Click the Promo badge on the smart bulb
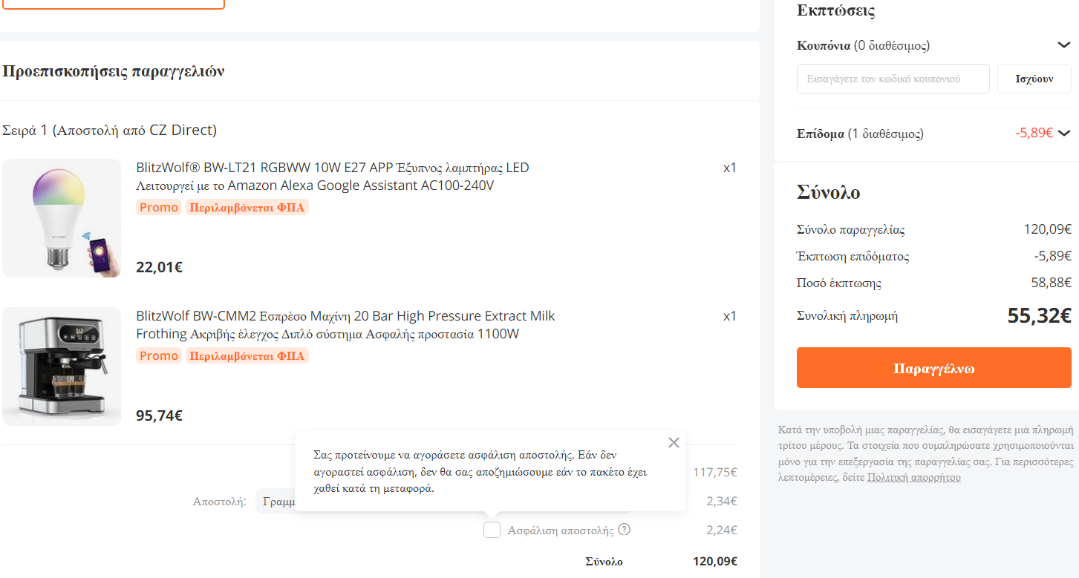This screenshot has height=578, width=1079. click(x=159, y=208)
